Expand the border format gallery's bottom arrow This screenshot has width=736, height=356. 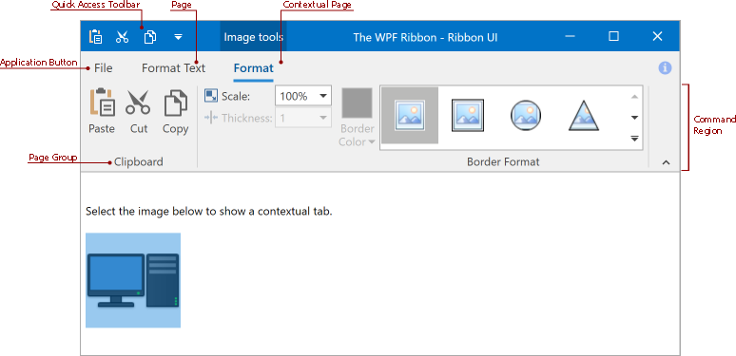634,139
